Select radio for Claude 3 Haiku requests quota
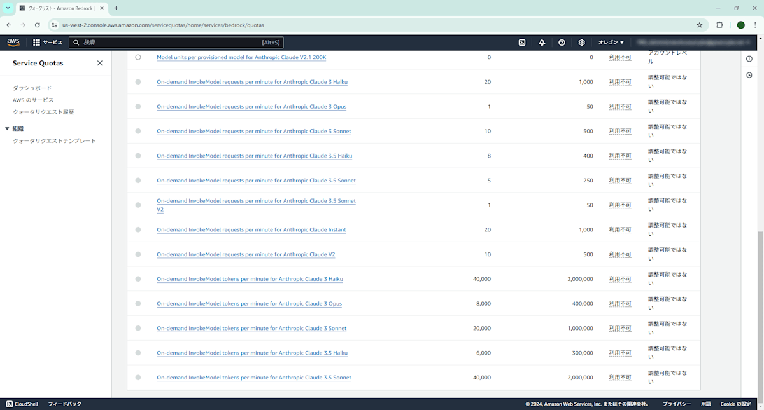This screenshot has width=764, height=410. pos(138,82)
